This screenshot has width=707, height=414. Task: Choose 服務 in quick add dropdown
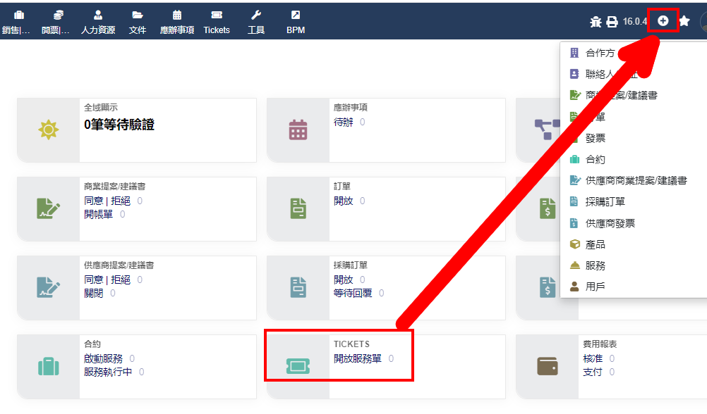[596, 265]
